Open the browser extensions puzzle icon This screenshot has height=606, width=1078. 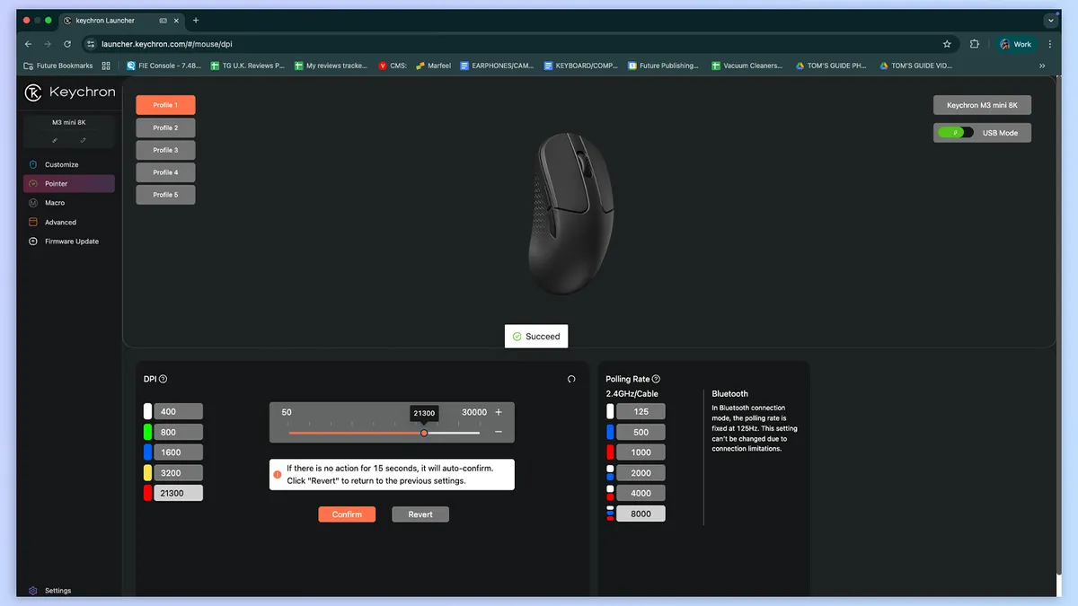click(x=975, y=43)
